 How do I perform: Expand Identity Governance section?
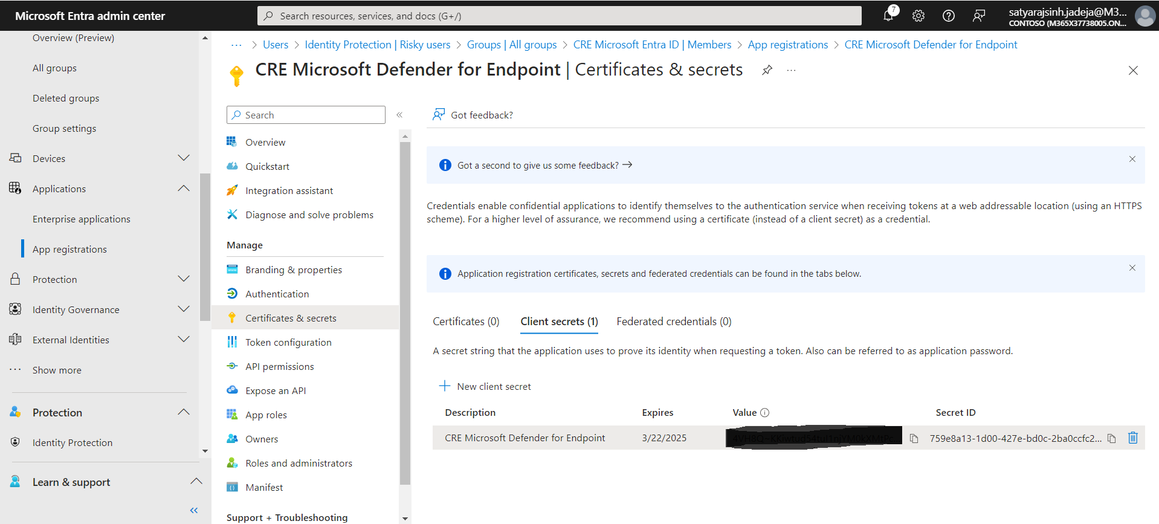184,309
